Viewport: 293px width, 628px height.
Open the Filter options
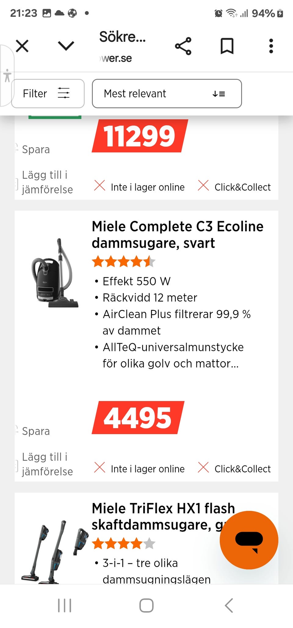[48, 94]
